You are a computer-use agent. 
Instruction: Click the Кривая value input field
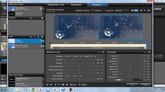click(92, 56)
